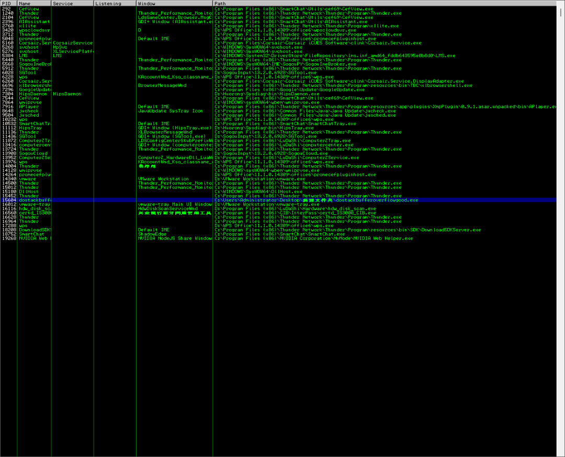Click the GDI+ Window (SGTool.exe) cell
Screen dimensions: 565x457
coord(172,136)
